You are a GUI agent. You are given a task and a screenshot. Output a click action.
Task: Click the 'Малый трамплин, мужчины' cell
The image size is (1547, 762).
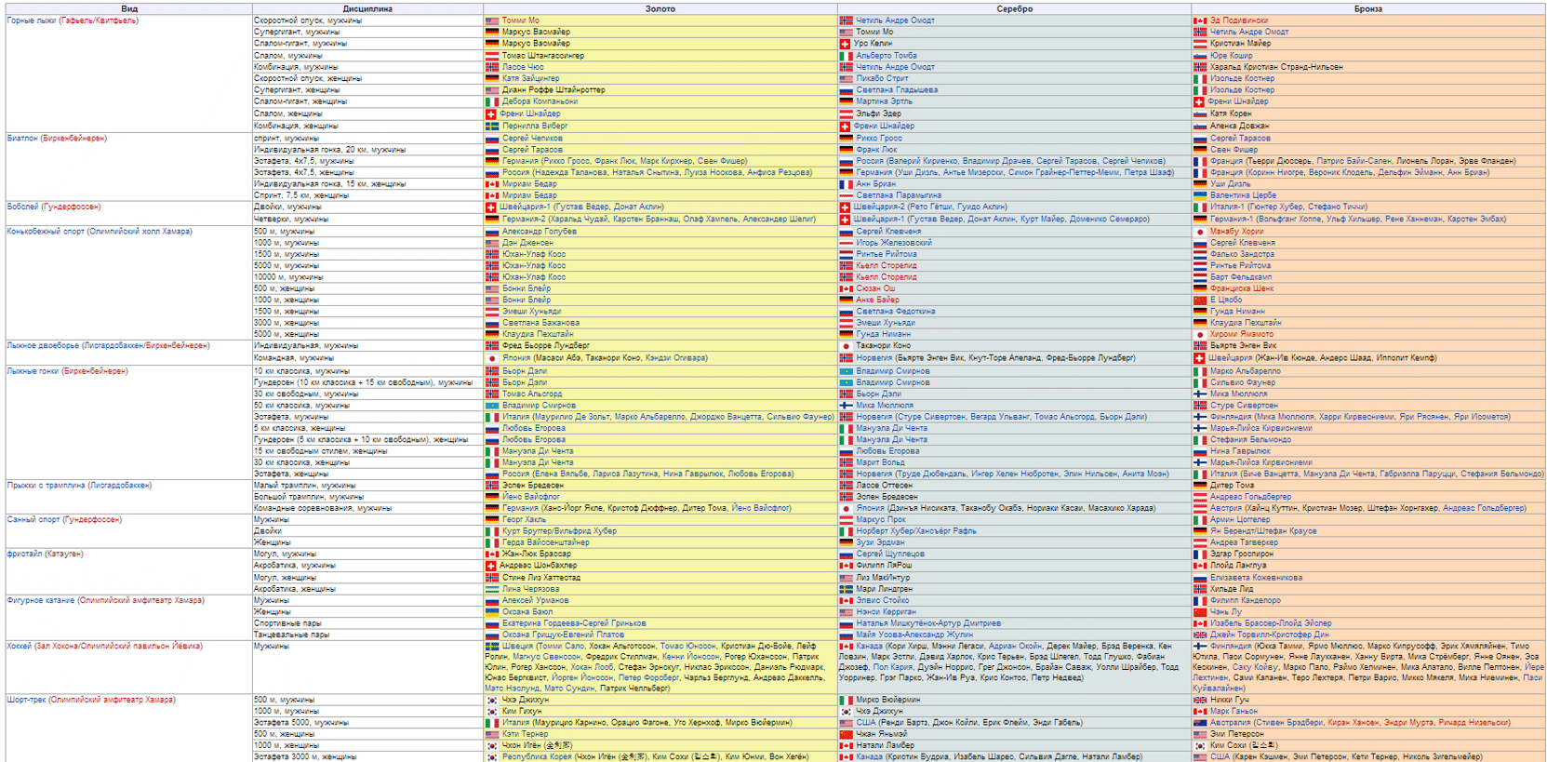tap(367, 485)
